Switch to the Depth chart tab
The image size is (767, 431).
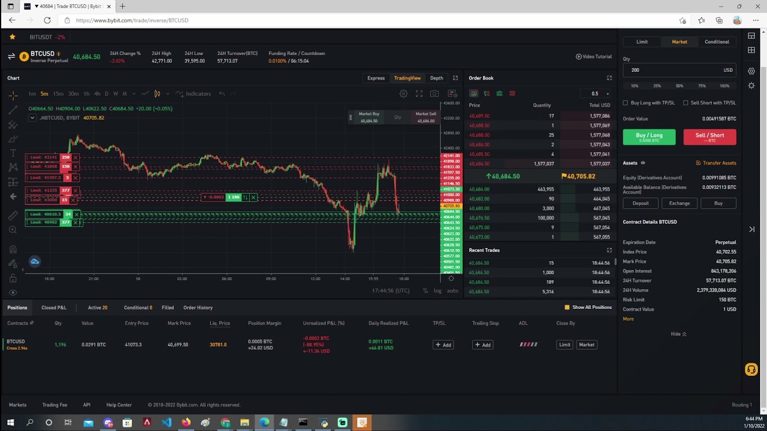pos(436,78)
